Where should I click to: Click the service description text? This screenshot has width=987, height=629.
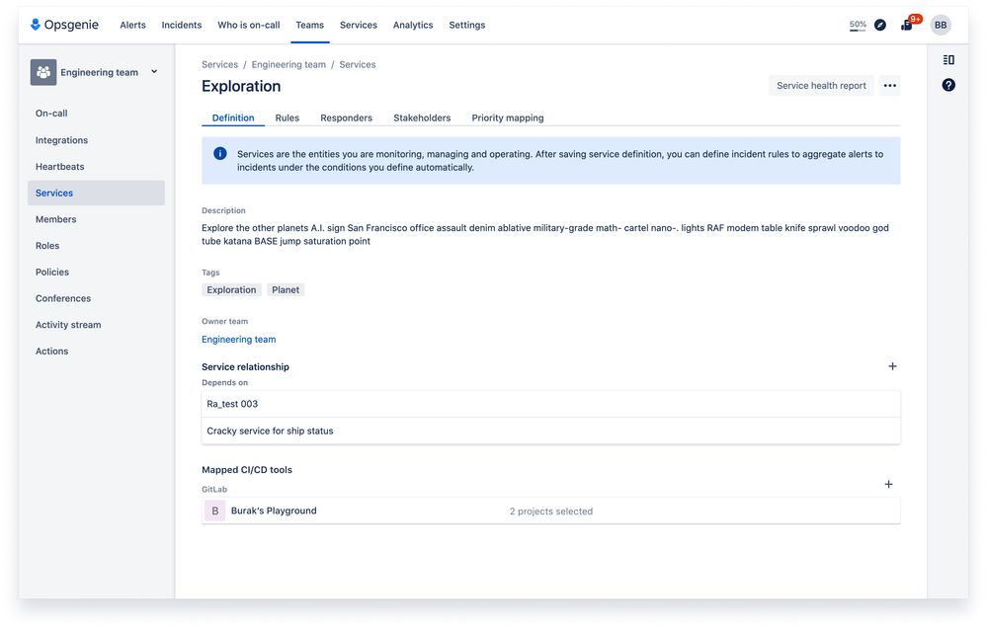(x=545, y=235)
